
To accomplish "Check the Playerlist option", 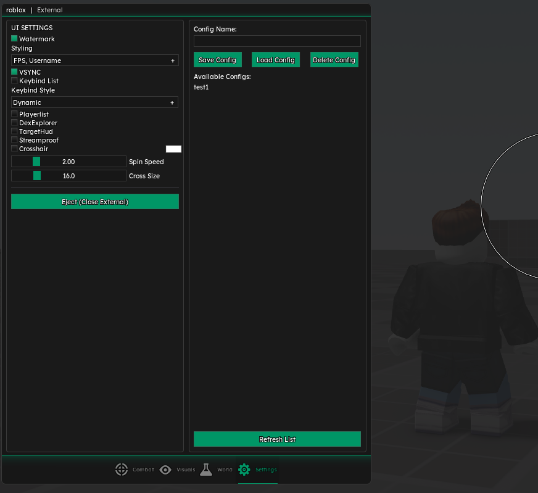I will pos(14,114).
